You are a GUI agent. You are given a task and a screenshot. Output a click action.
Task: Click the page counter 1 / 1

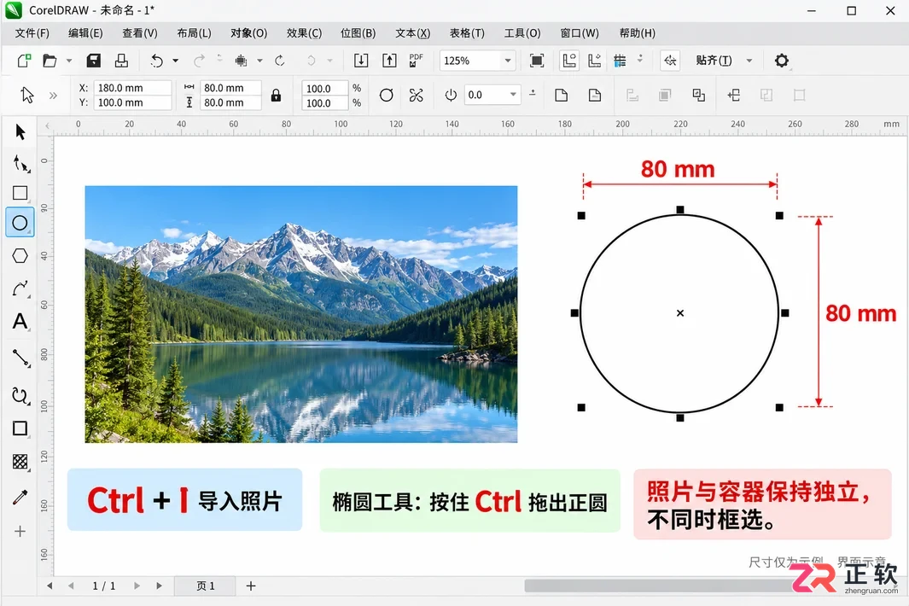click(x=104, y=586)
